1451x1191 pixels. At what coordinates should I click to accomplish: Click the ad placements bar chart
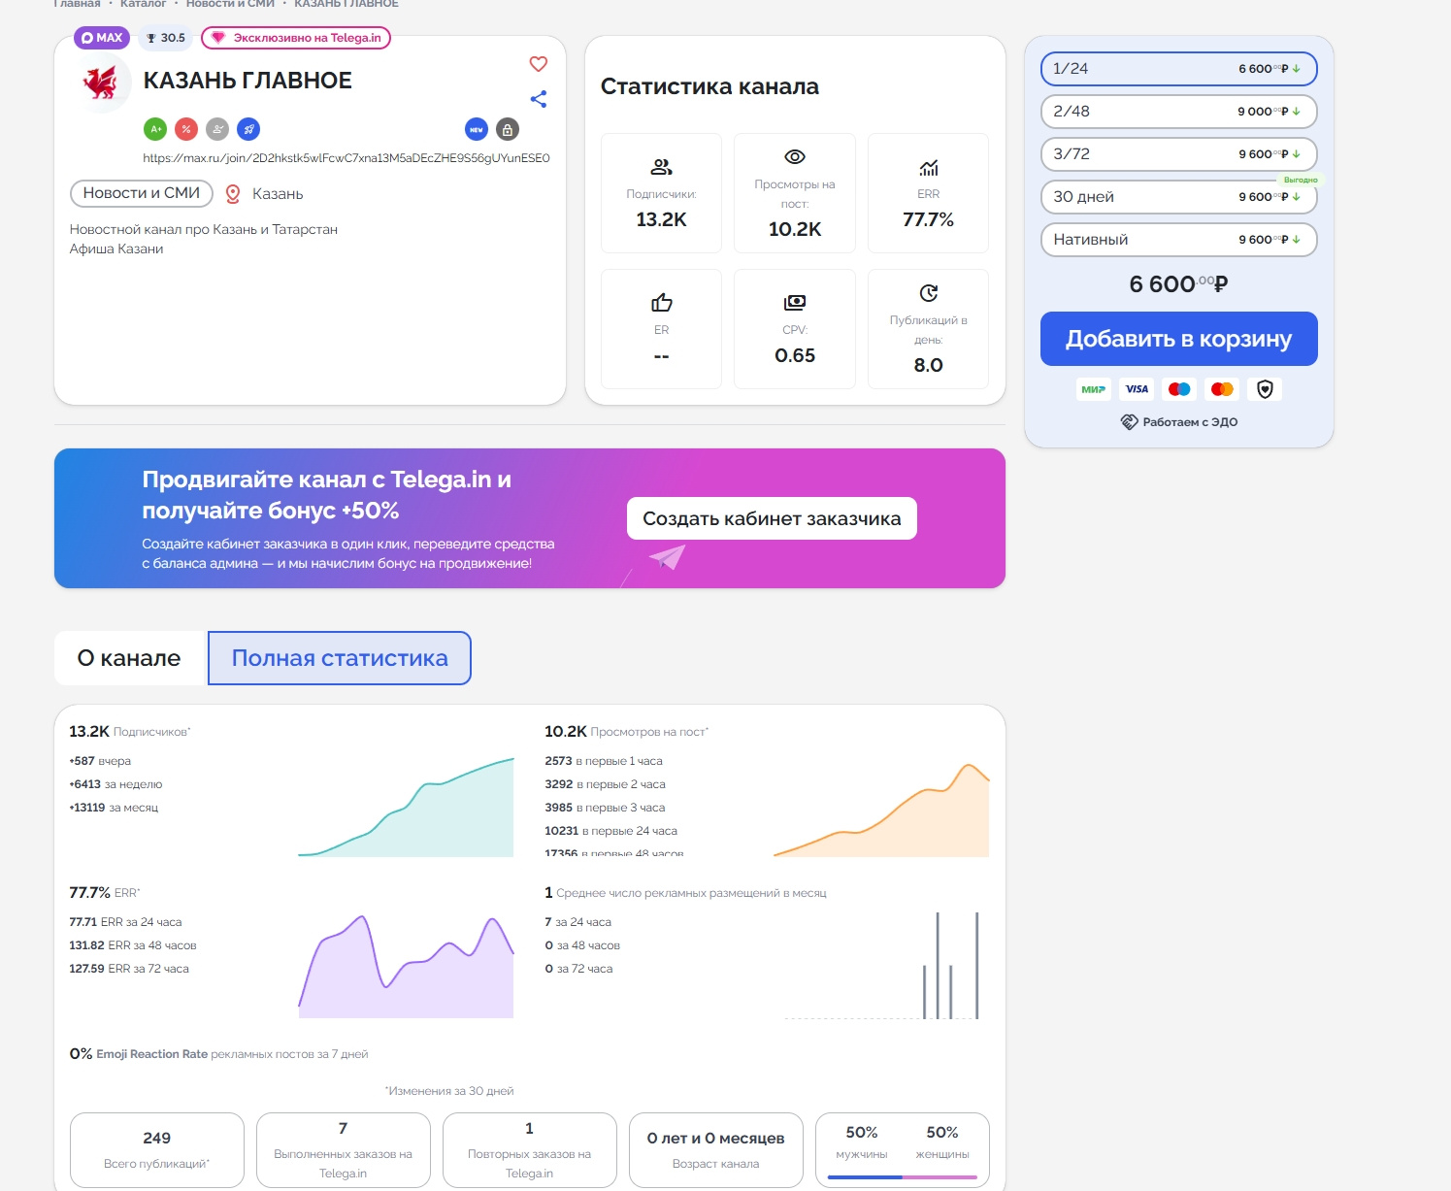point(881,966)
